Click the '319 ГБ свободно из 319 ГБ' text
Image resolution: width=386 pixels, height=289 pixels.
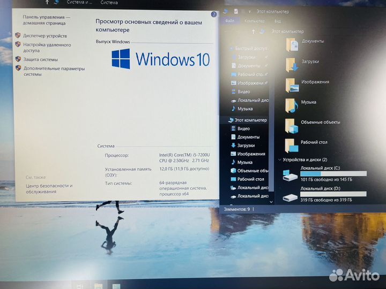326,200
